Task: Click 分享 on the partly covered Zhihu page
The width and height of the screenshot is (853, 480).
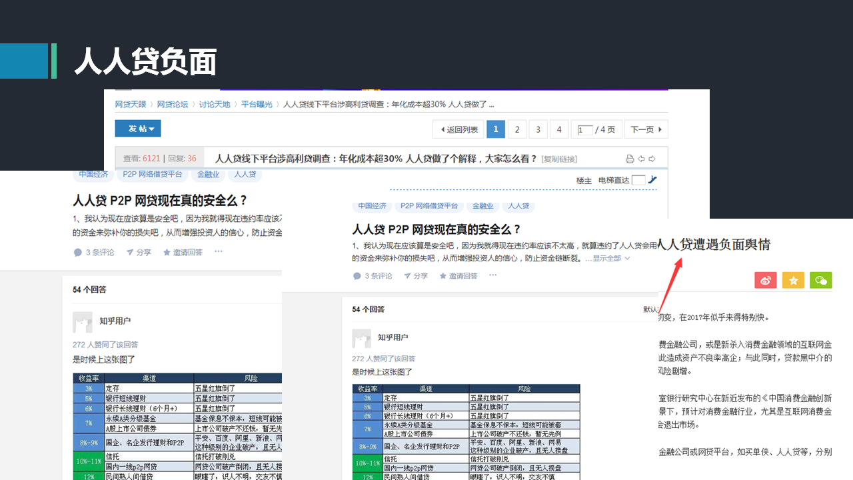Action: click(138, 252)
